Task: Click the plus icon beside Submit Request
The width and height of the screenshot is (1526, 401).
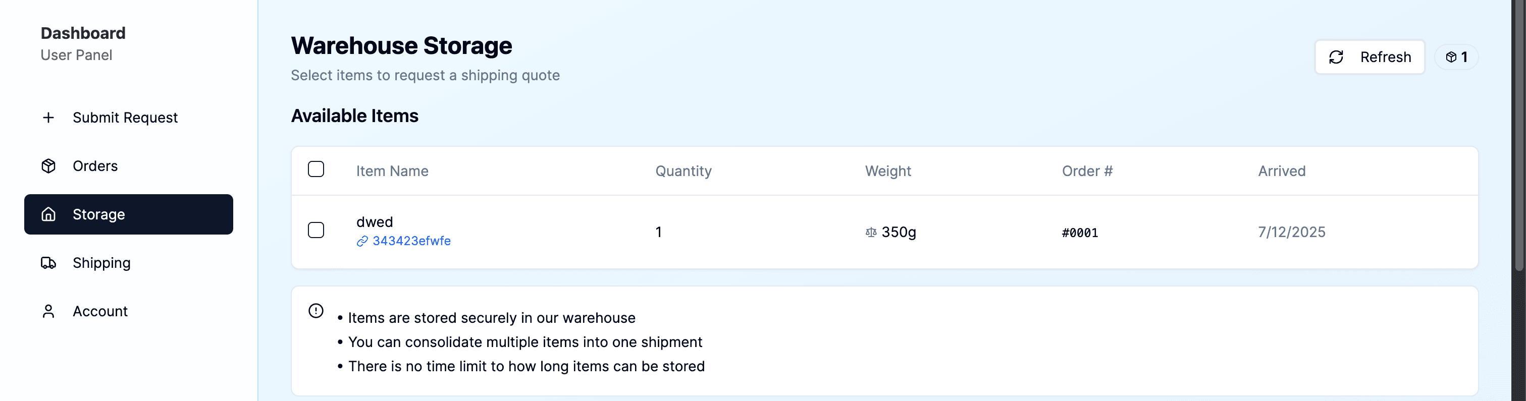Action: point(48,118)
